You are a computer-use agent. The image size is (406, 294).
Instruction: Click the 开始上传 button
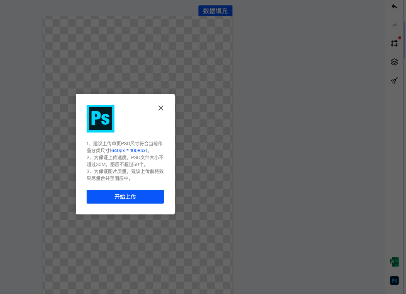(x=125, y=197)
